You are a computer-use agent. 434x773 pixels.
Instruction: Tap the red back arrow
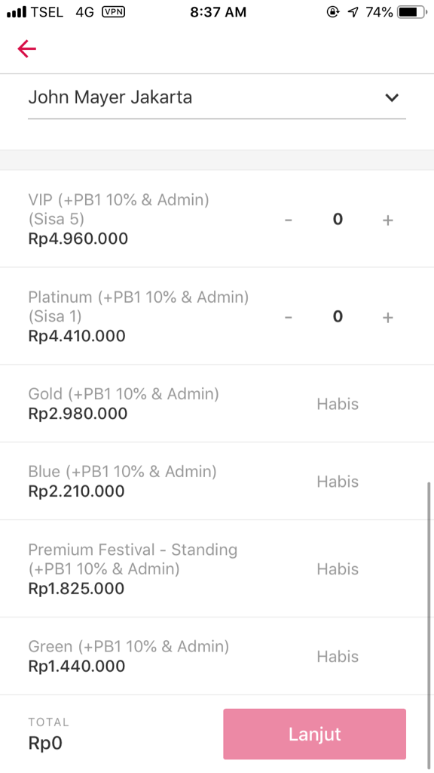click(x=26, y=48)
